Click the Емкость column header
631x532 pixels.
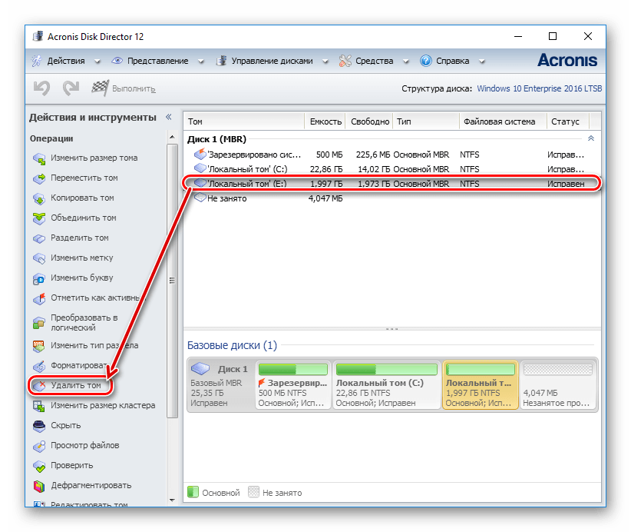click(325, 121)
